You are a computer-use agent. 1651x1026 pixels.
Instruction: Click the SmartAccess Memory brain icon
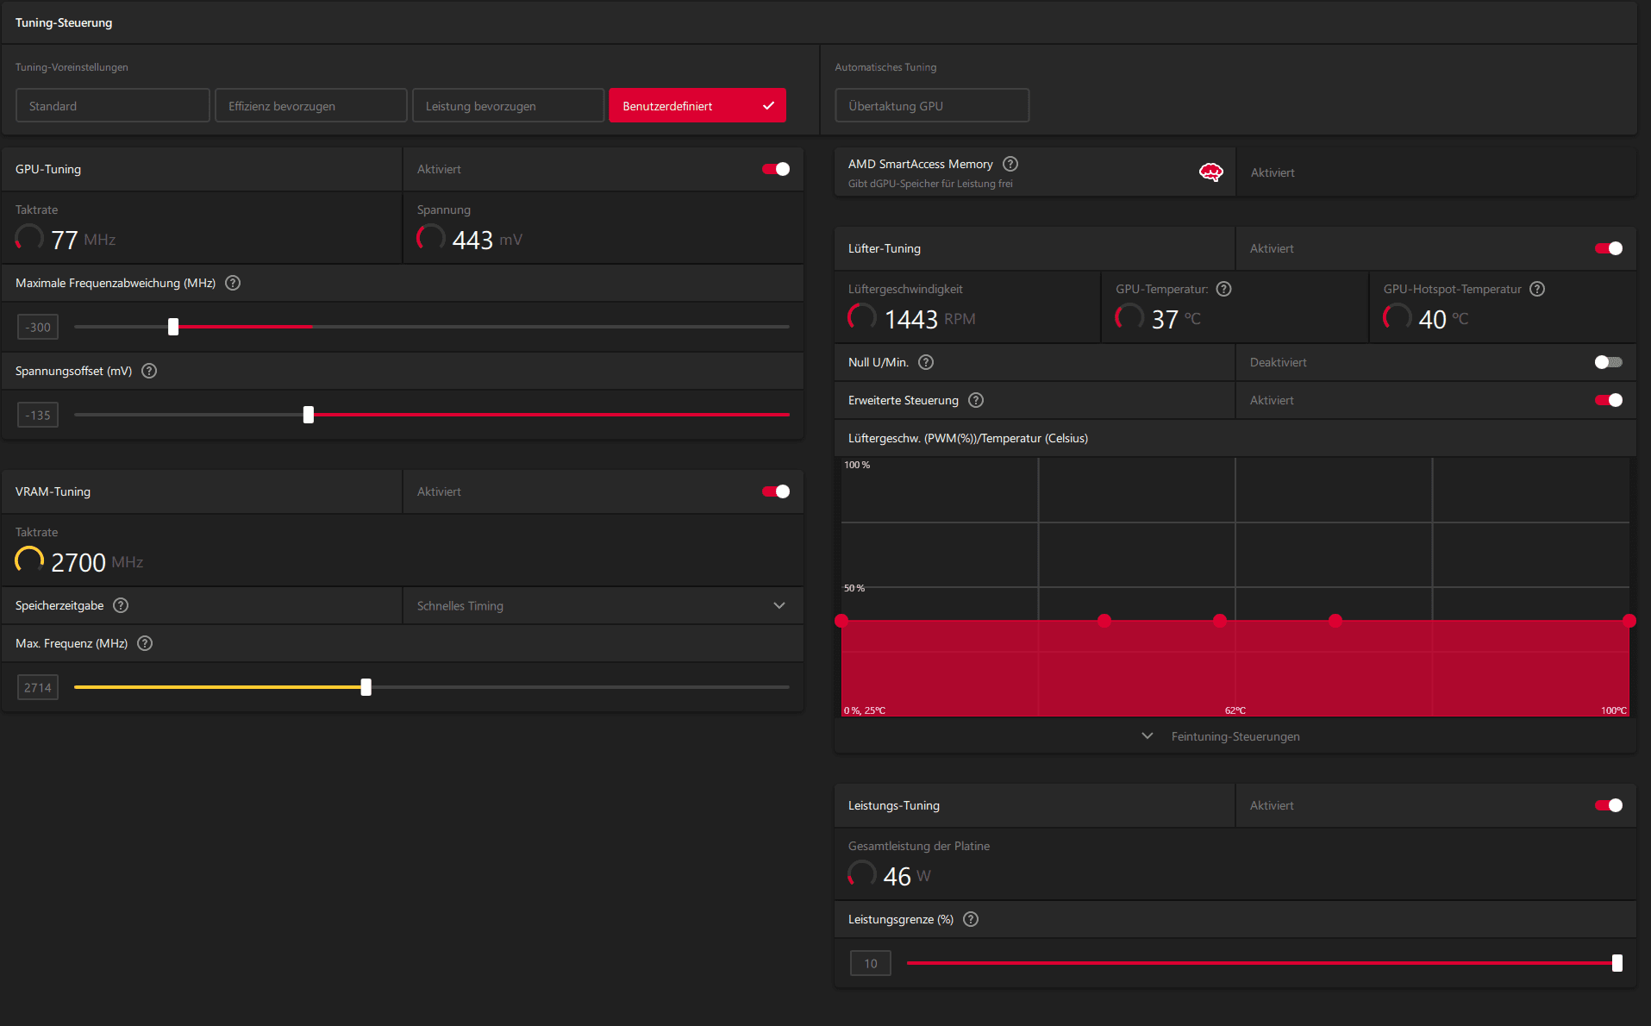click(1211, 172)
